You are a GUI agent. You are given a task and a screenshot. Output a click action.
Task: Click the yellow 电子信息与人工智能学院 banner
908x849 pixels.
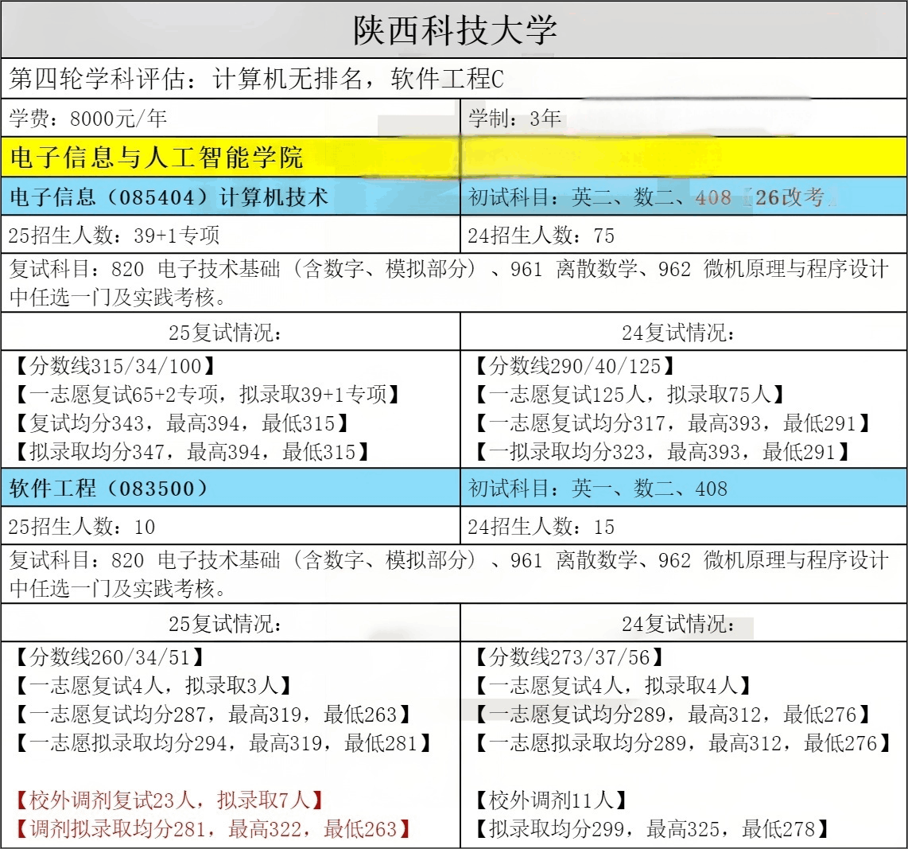pos(157,157)
